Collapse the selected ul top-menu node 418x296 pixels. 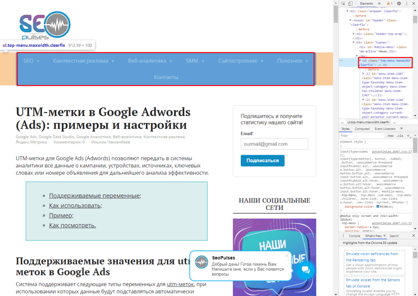click(x=360, y=60)
